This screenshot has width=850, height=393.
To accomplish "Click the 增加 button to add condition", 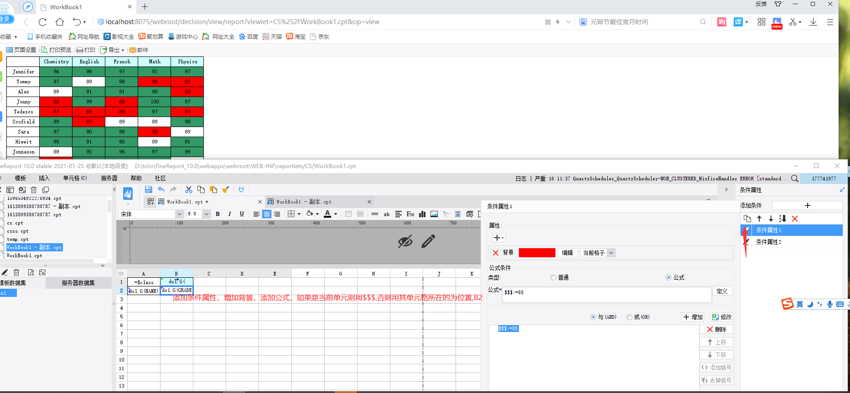I will [693, 317].
